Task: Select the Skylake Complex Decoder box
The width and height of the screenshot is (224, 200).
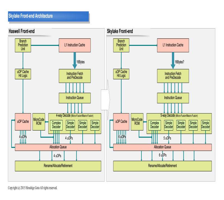Action: [x=155, y=125]
